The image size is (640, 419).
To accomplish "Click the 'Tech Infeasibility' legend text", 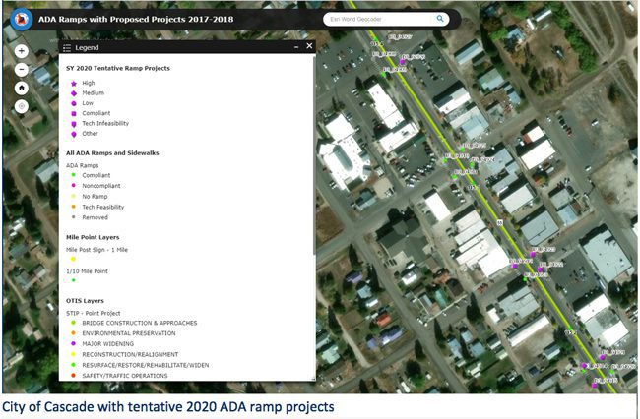I will tap(105, 123).
